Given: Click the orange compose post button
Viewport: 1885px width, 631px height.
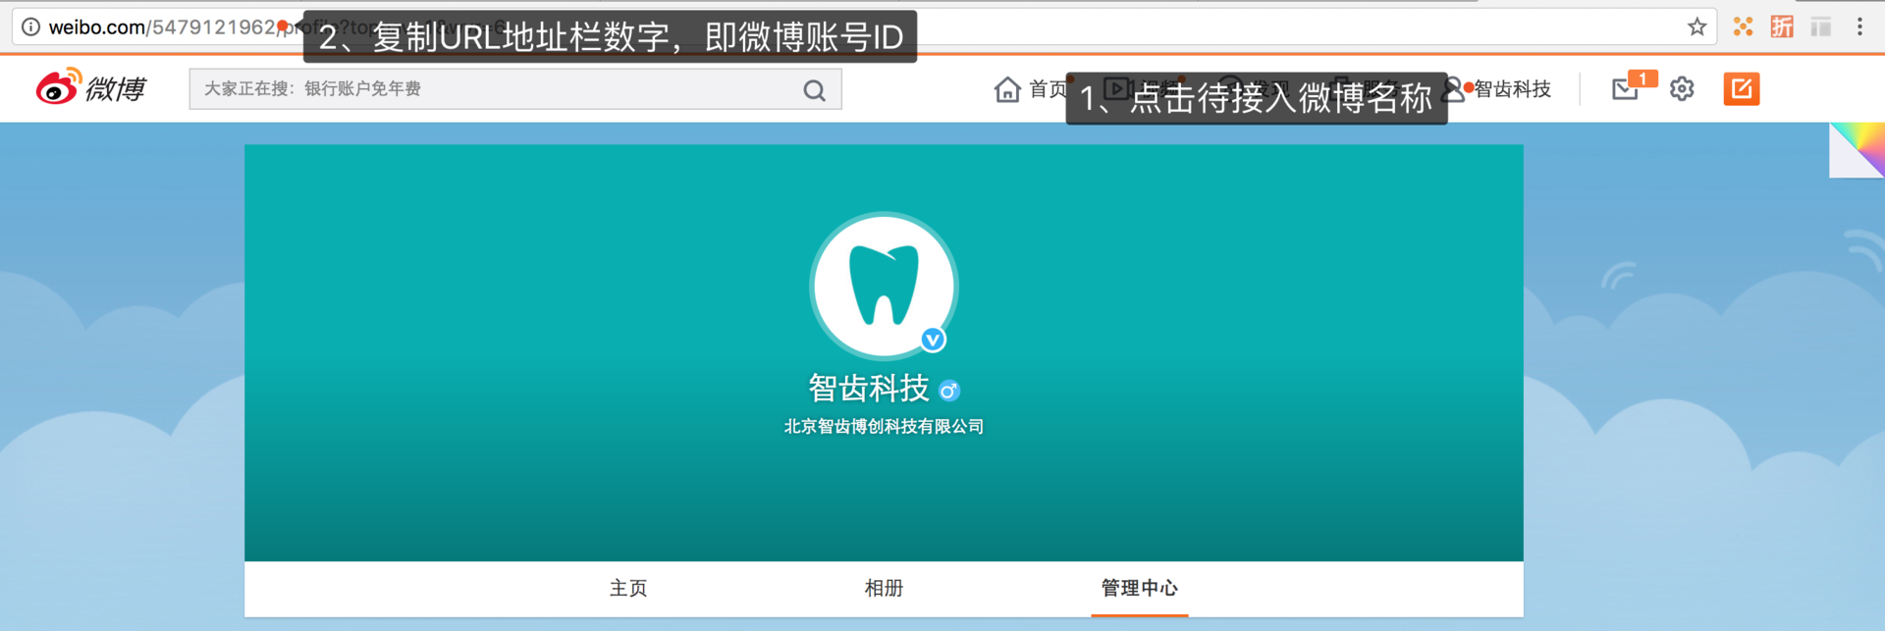Looking at the screenshot, I should 1742,89.
